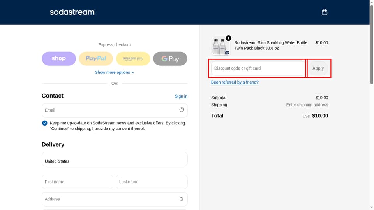
Task: Focus Discount code or gift card field
Action: coord(258,68)
